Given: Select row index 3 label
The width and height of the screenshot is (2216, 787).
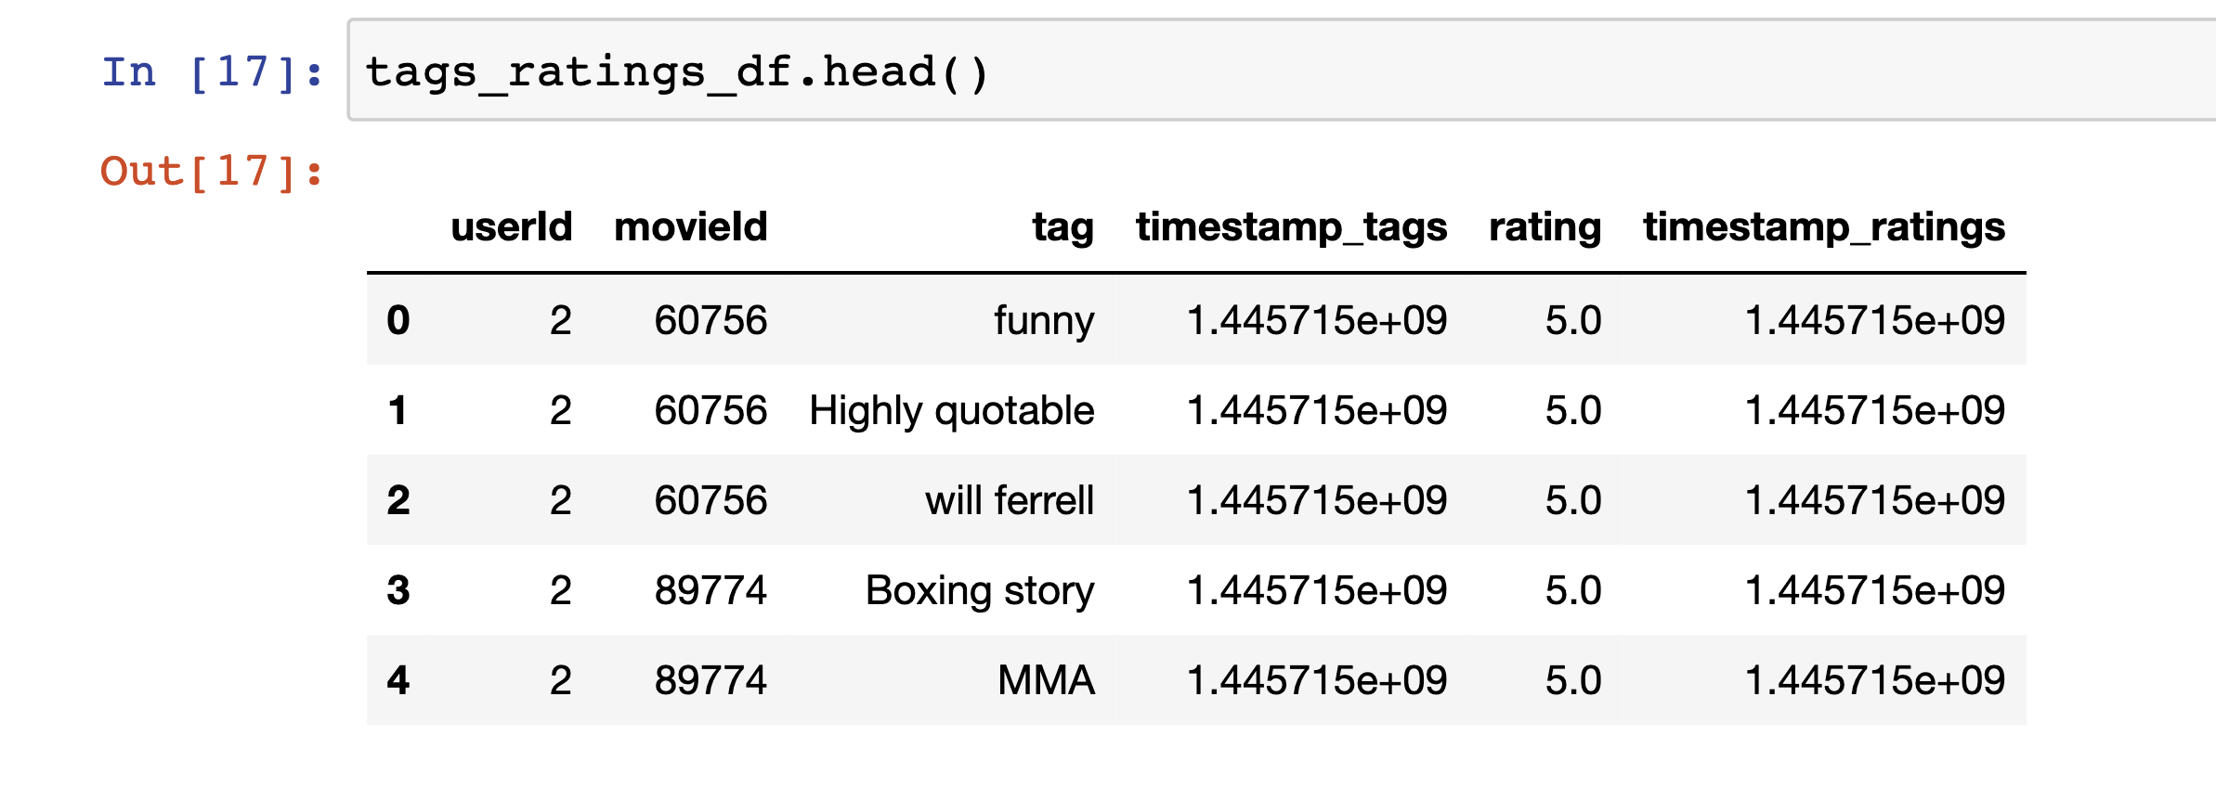Looking at the screenshot, I should 398,590.
